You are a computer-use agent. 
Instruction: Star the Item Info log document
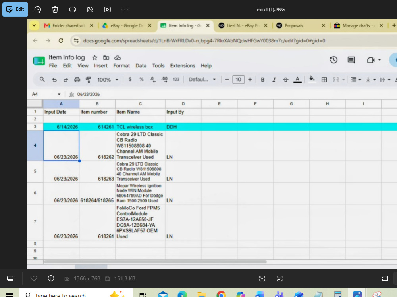click(95, 58)
